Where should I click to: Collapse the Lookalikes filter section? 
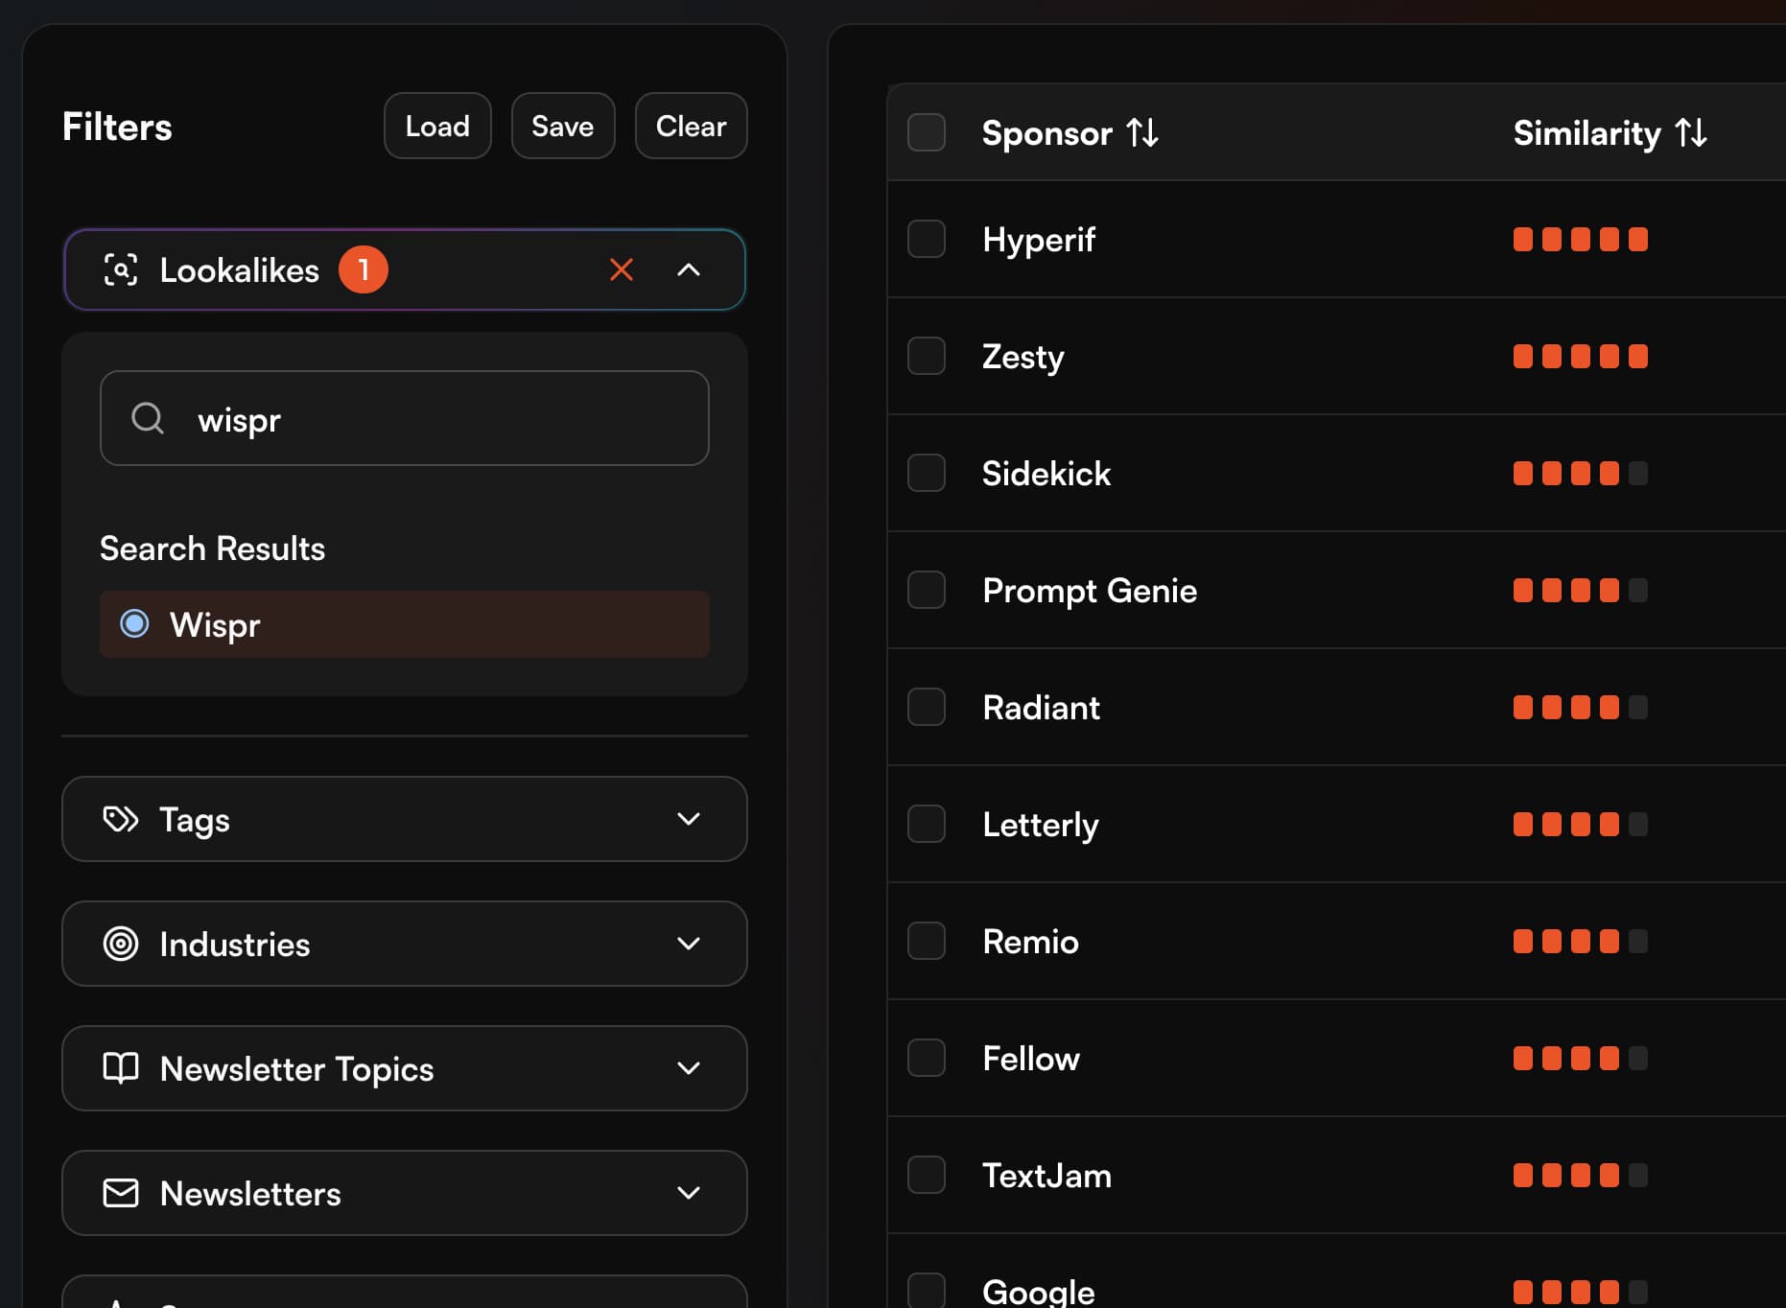tap(689, 270)
